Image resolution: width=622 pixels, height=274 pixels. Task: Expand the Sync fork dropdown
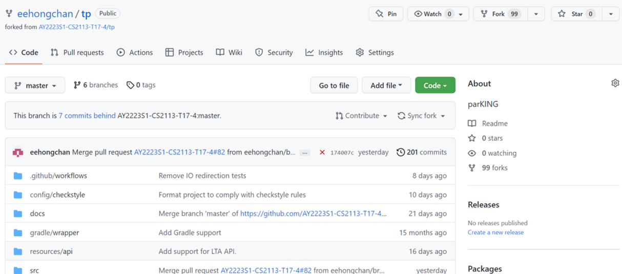click(x=421, y=116)
